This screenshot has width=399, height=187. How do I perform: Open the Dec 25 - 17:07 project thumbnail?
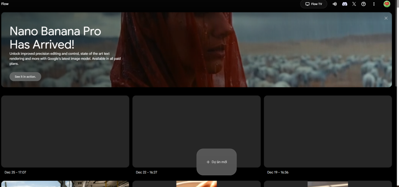(65, 131)
